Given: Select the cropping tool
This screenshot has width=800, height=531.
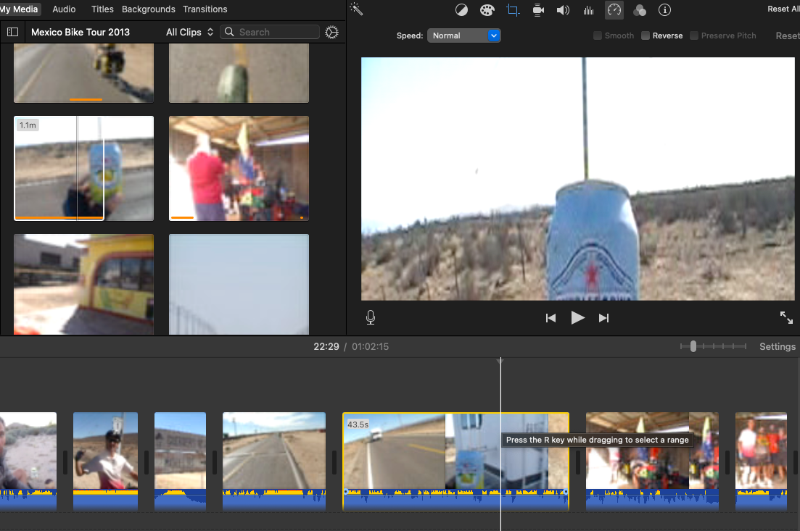Looking at the screenshot, I should tap(513, 10).
